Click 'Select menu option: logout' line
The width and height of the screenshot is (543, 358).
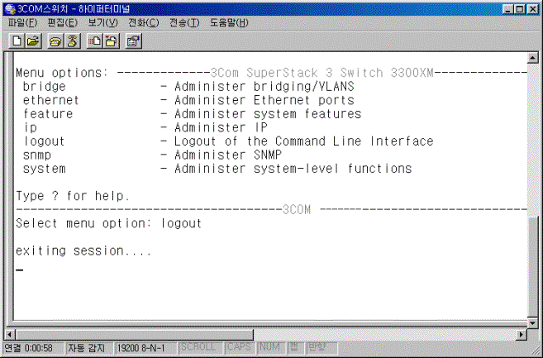coord(109,223)
